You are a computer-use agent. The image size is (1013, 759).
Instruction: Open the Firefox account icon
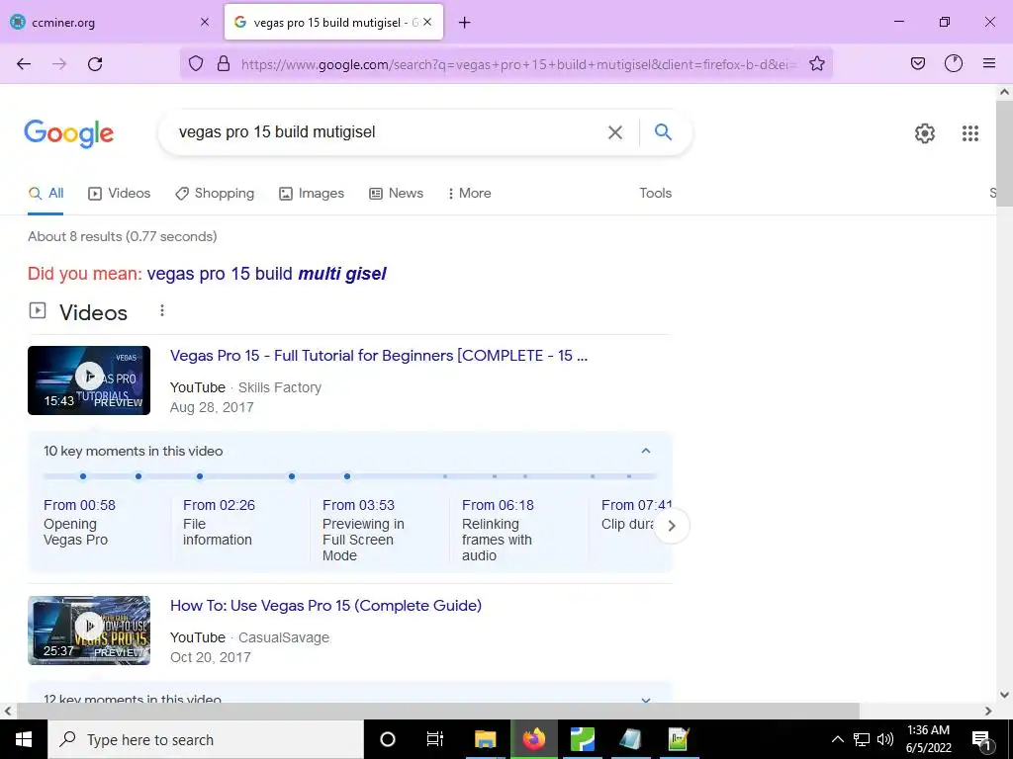953,63
